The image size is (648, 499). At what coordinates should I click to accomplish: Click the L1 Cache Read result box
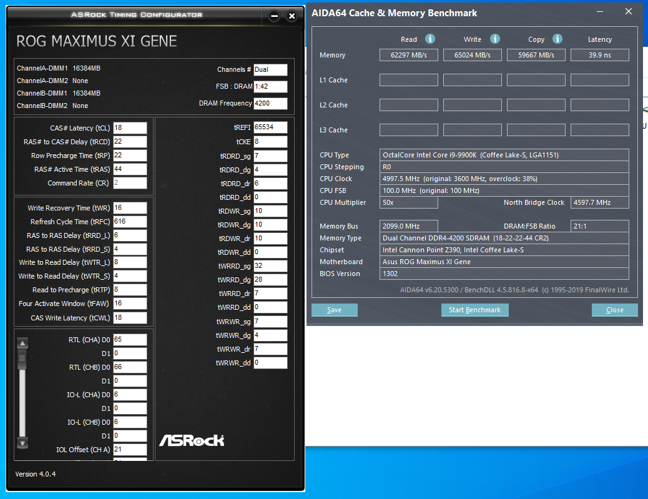click(x=409, y=80)
